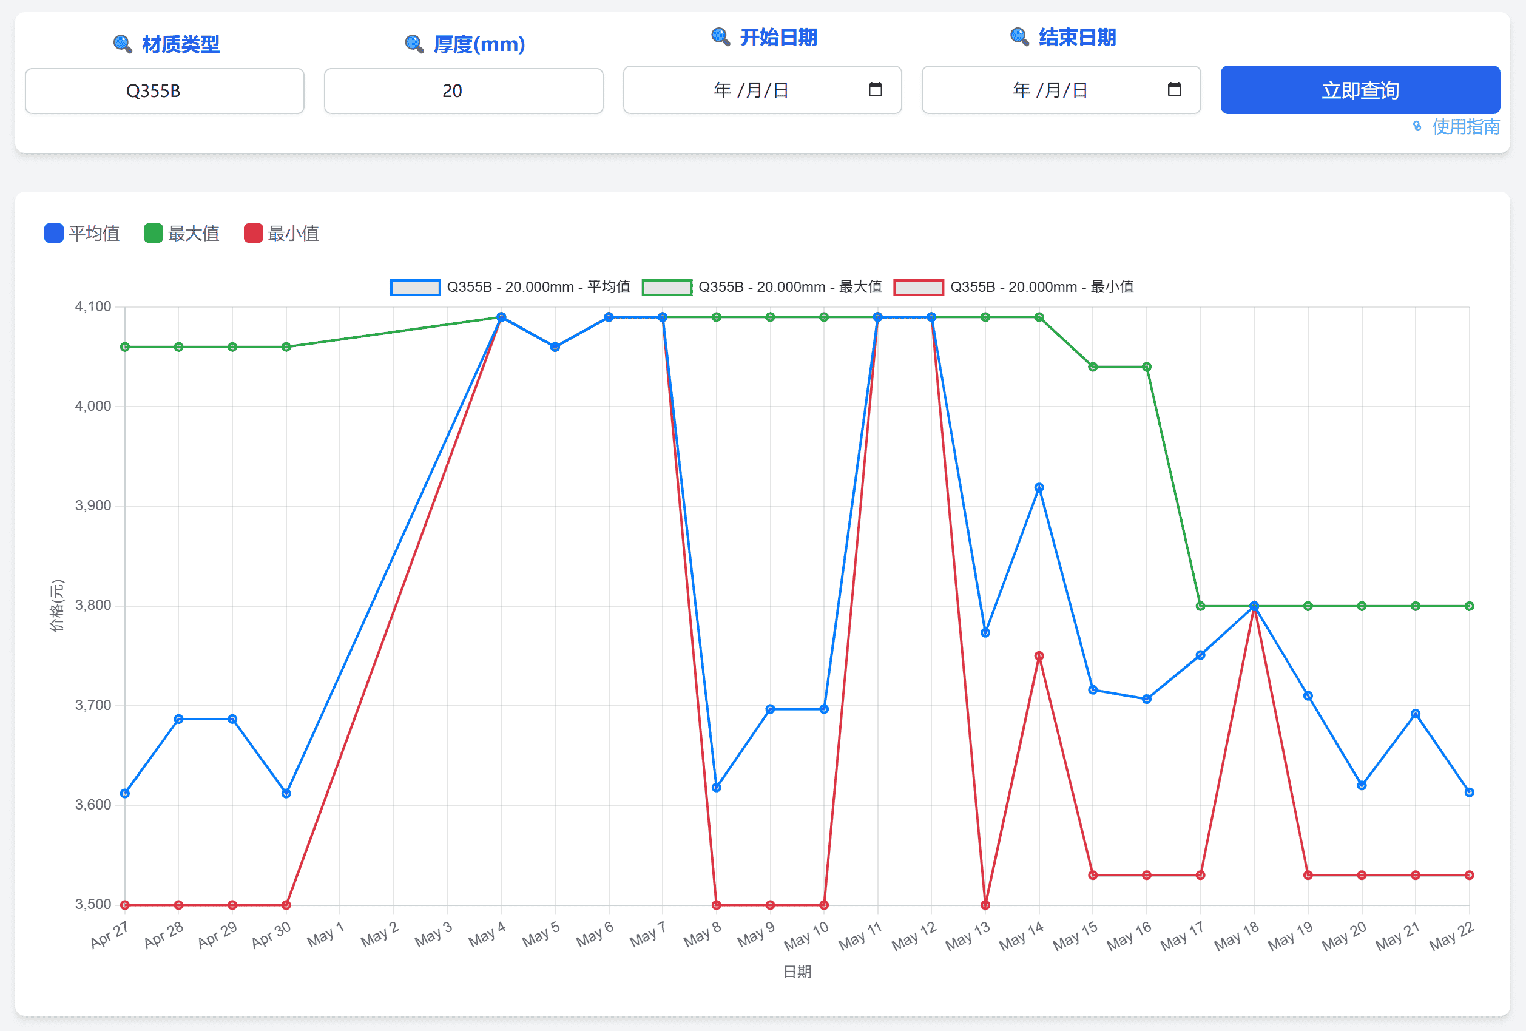The height and width of the screenshot is (1031, 1526).
Task: Click the magnifier icon beside 结束日期
Action: (1020, 37)
